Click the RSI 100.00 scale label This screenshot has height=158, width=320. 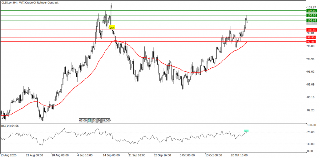point(312,125)
